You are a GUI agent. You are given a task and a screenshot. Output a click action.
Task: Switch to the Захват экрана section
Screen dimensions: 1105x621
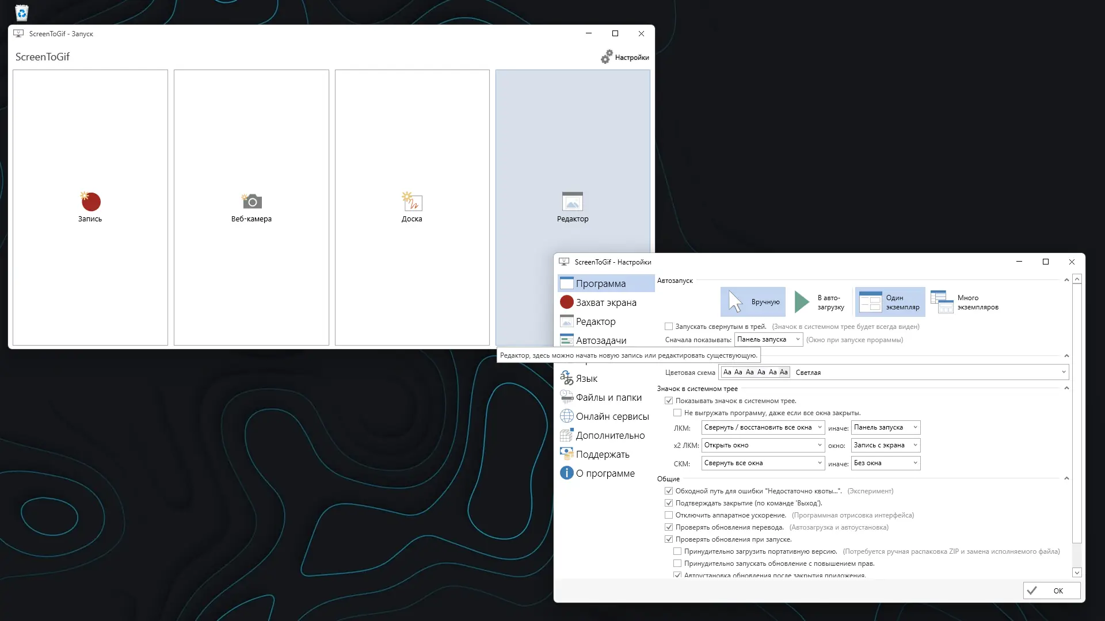[x=606, y=302]
